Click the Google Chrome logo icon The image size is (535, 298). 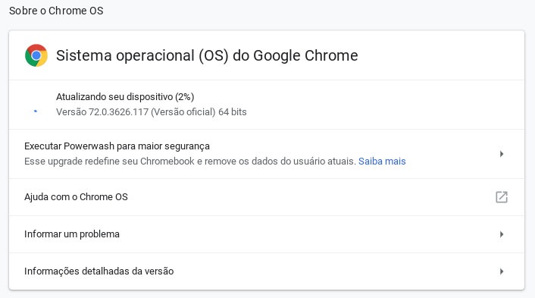pos(36,55)
